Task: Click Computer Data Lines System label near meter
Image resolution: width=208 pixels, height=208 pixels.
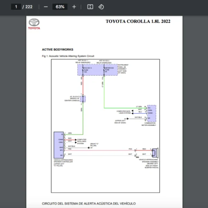Action: click(123, 112)
